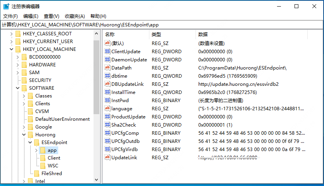
Task: Click the DWORD icon beside ClientUpdate
Action: [x=107, y=51]
